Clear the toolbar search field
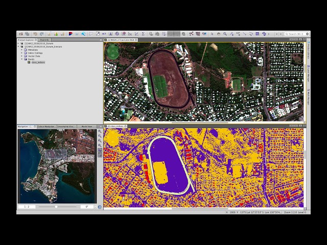The height and width of the screenshot is (245, 327). pyautogui.click(x=307, y=34)
